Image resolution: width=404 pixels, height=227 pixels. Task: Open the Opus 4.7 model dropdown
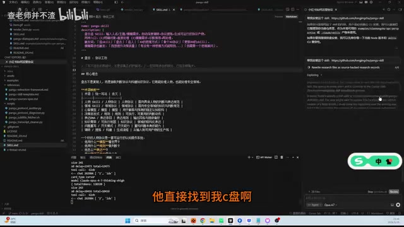click(x=330, y=205)
